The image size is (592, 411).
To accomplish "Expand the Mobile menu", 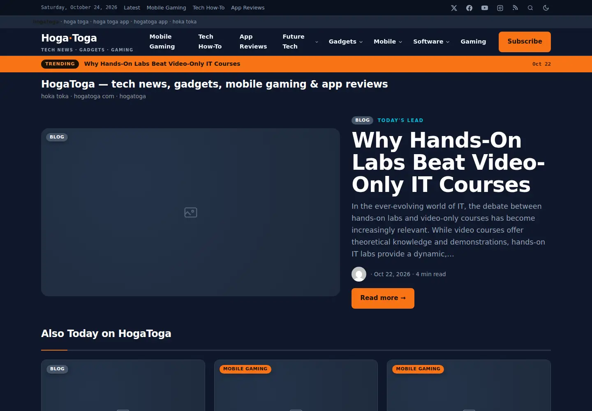I will 388,42.
